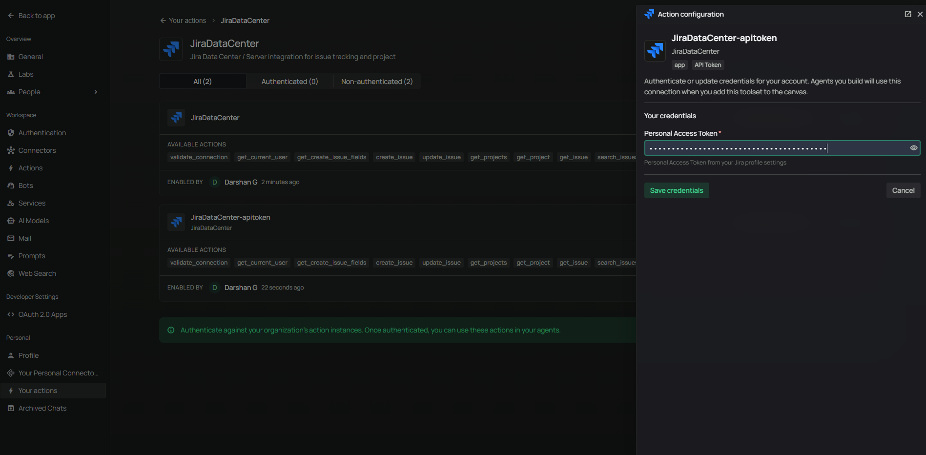
Task: Click get_issue tag in JiraDataCenter-apitoken card
Action: [x=574, y=263]
